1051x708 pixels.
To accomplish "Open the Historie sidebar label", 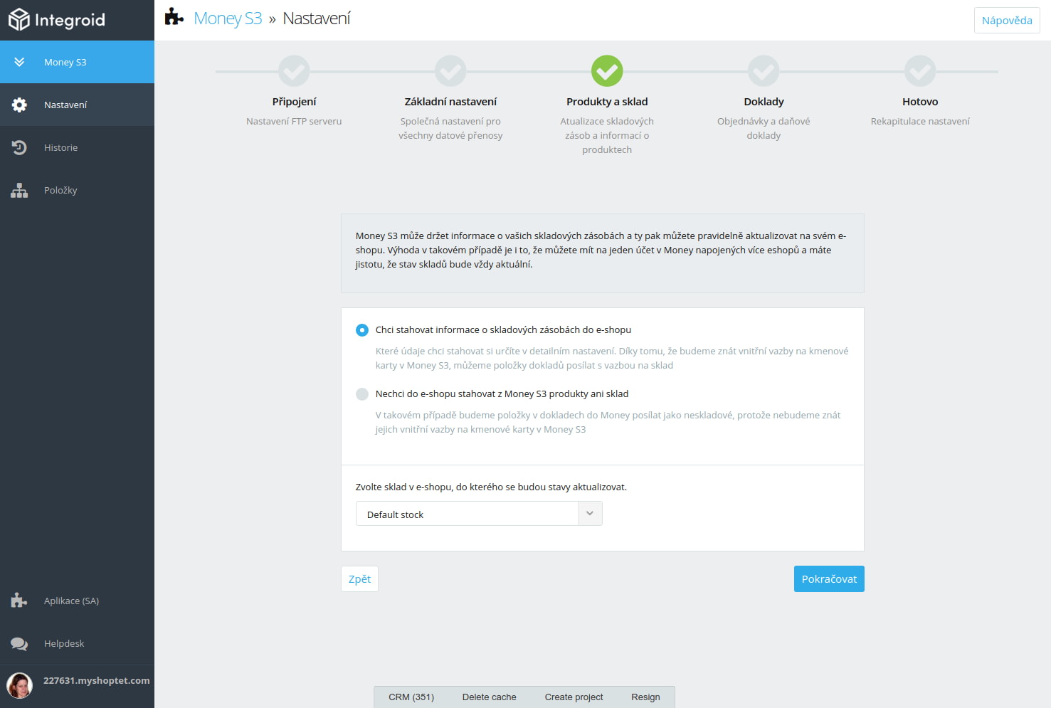I will [x=60, y=147].
